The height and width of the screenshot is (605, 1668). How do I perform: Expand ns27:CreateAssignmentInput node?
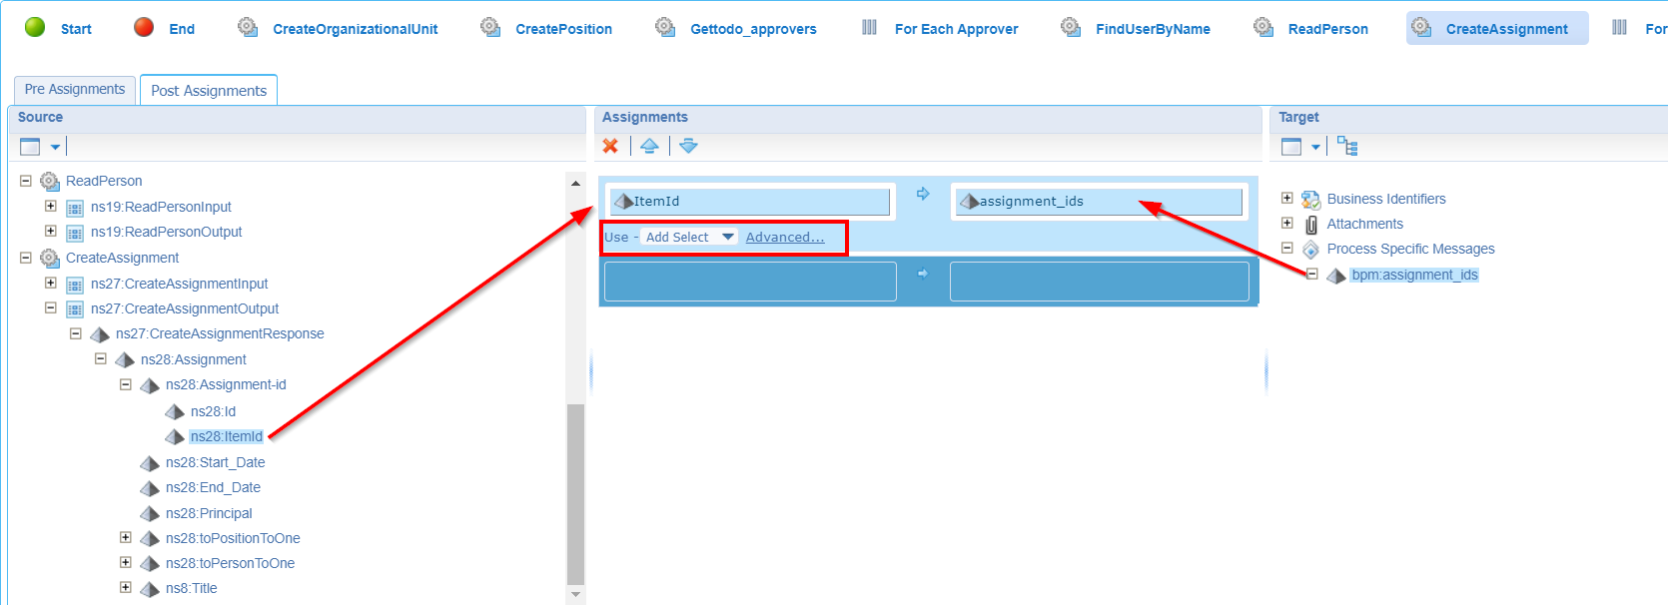tap(51, 283)
